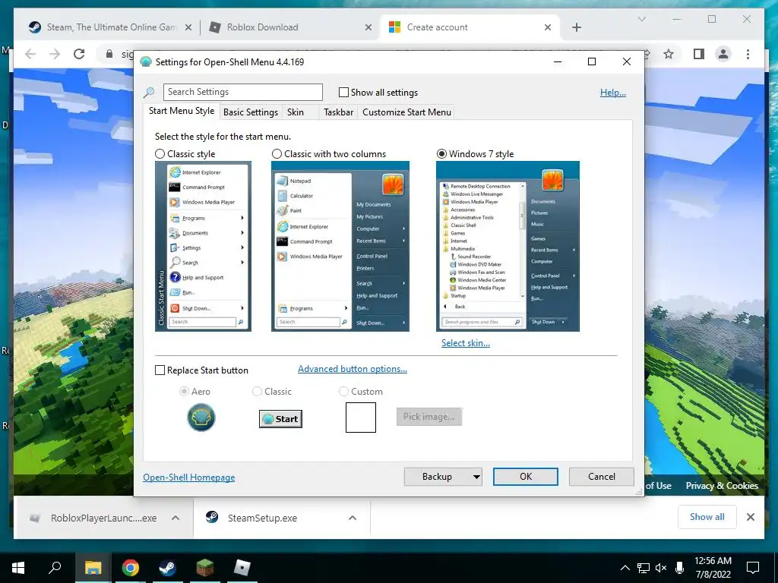Close the Roblox Download browser tab
778x583 pixels.
pyautogui.click(x=368, y=28)
